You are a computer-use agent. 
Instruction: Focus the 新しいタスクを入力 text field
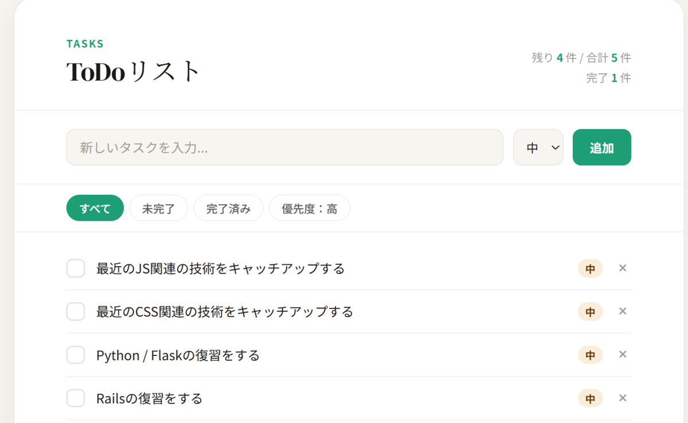click(285, 147)
